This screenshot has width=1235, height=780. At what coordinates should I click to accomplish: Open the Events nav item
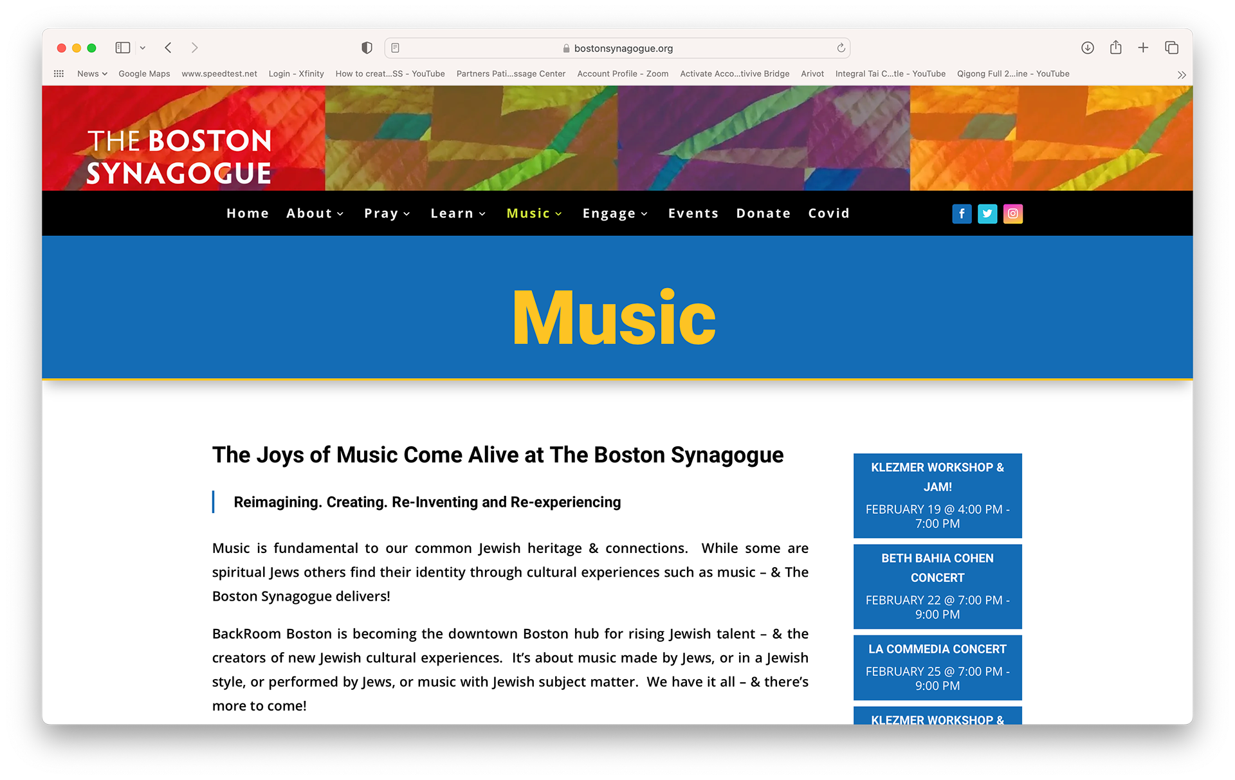coord(693,213)
